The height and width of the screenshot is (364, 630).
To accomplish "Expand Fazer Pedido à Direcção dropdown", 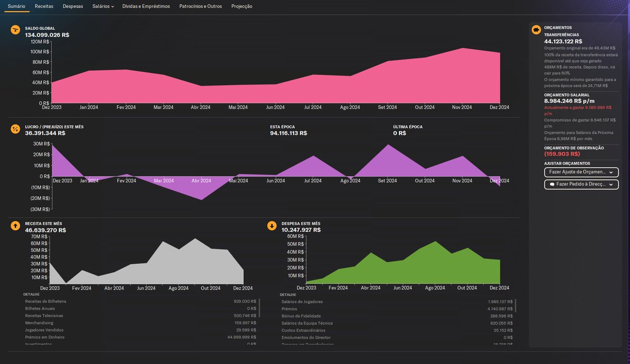I will click(581, 185).
